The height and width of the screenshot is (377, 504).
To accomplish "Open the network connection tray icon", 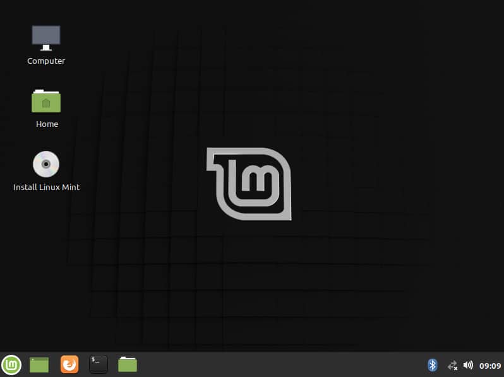I will [x=453, y=366].
